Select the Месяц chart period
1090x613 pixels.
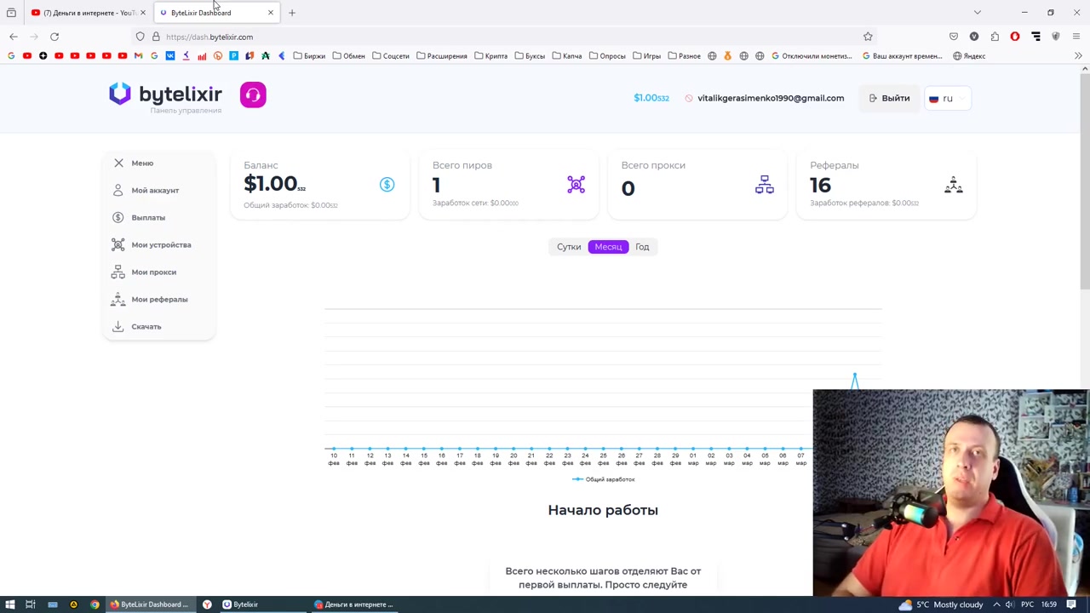(608, 247)
